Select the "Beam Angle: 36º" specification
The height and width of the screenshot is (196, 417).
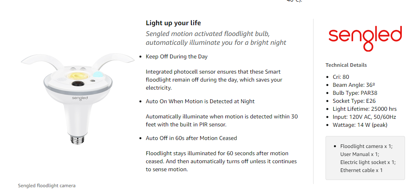coord(351,85)
